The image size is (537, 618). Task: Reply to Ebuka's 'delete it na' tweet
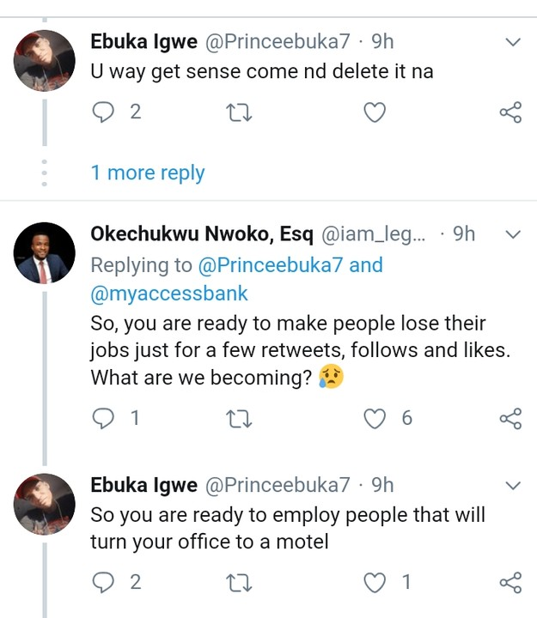click(x=104, y=112)
